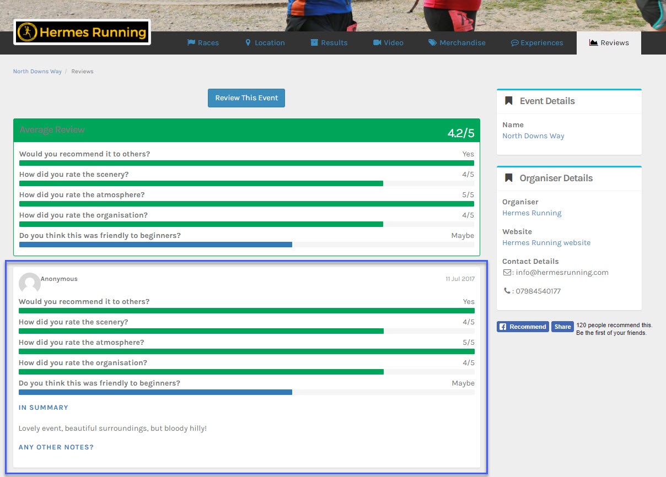
Task: Click the camera icon beside Video
Action: [x=377, y=42]
